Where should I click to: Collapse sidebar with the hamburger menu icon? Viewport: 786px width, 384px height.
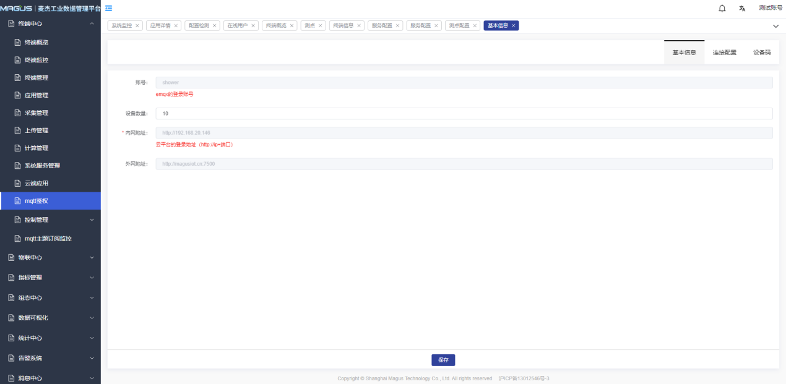(109, 8)
